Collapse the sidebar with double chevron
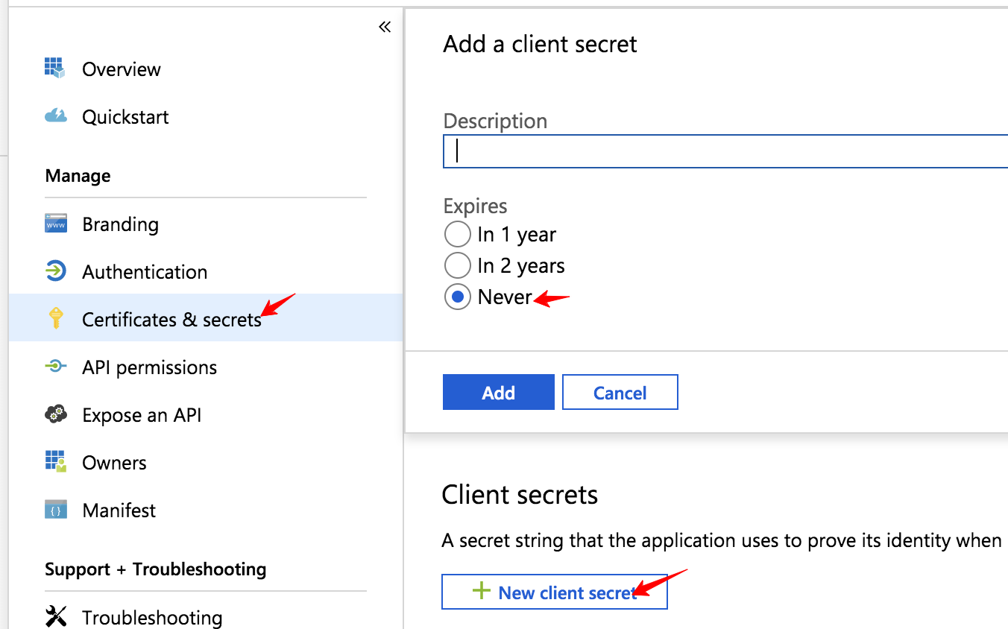Image resolution: width=1008 pixels, height=629 pixels. point(385,28)
